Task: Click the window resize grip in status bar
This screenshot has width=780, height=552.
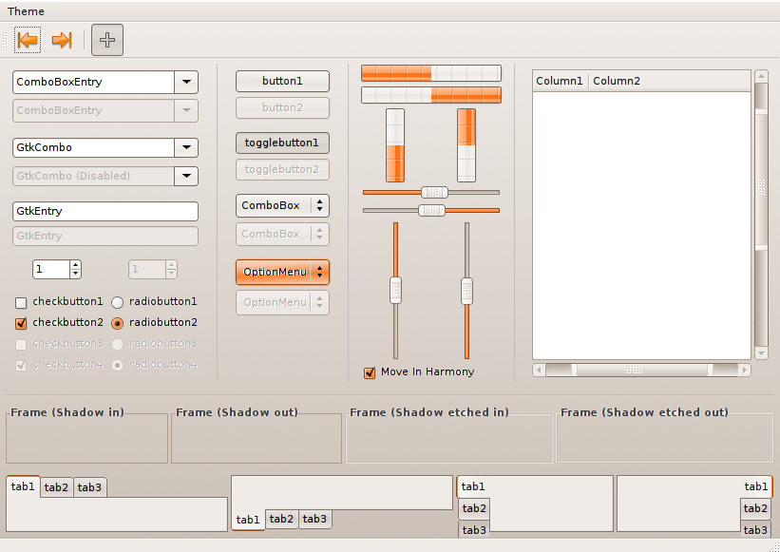Action: click(x=774, y=546)
